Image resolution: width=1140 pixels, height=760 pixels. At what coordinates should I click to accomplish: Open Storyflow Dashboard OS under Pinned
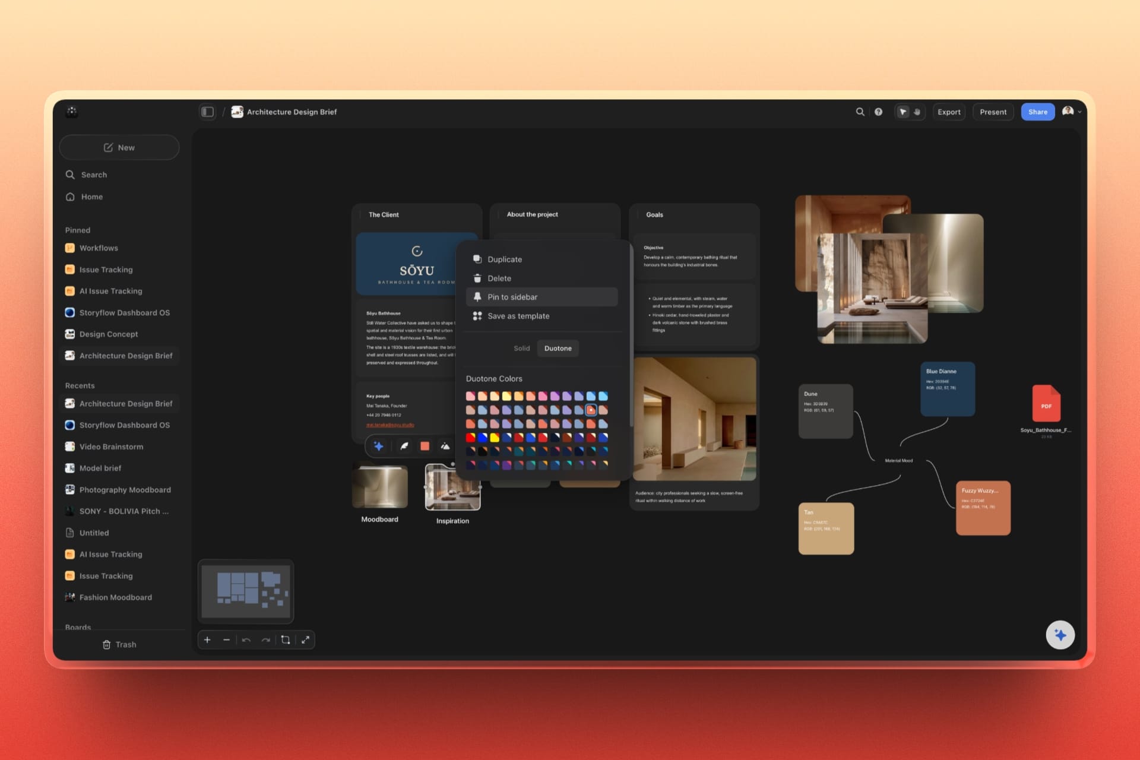point(119,312)
